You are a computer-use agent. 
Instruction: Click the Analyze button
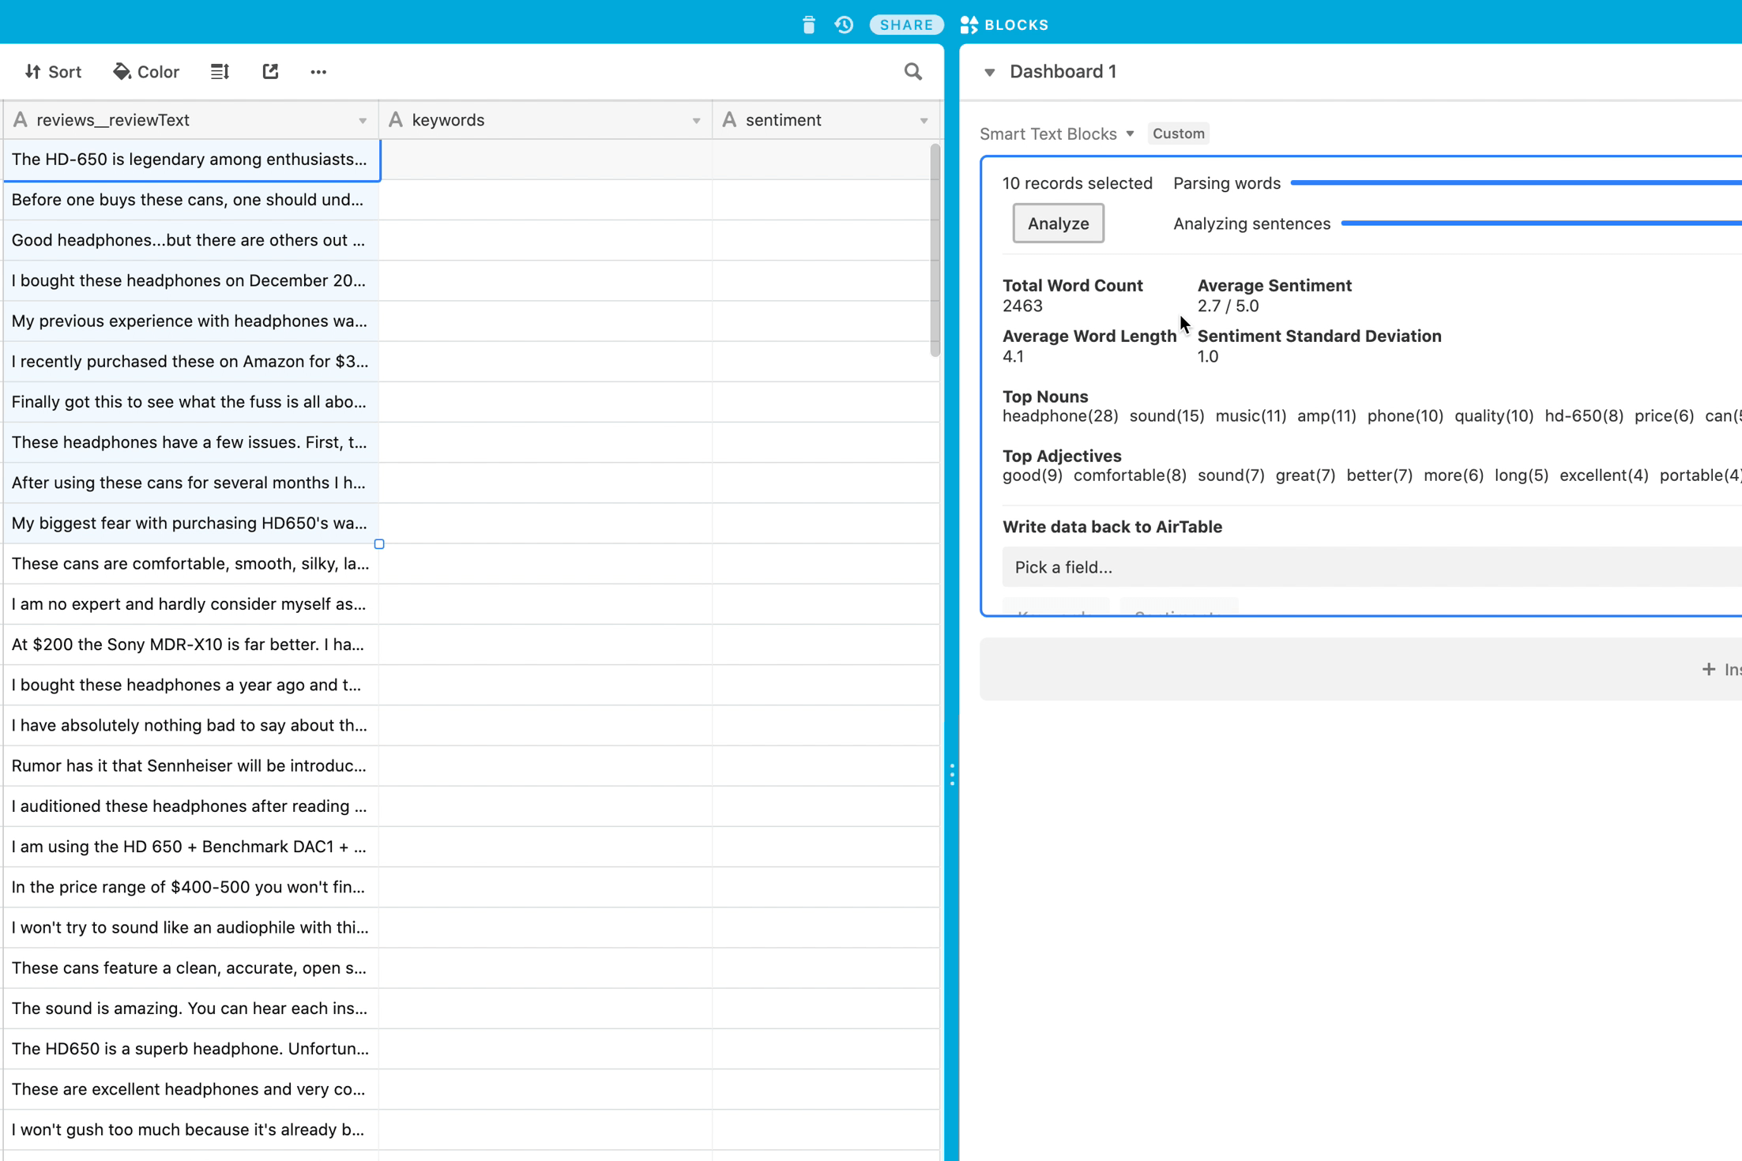tap(1058, 224)
